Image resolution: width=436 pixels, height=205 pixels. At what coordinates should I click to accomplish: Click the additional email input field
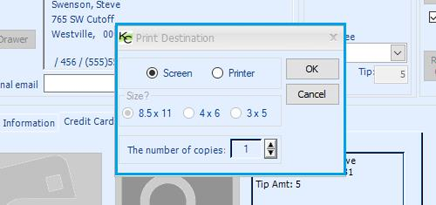(x=80, y=83)
